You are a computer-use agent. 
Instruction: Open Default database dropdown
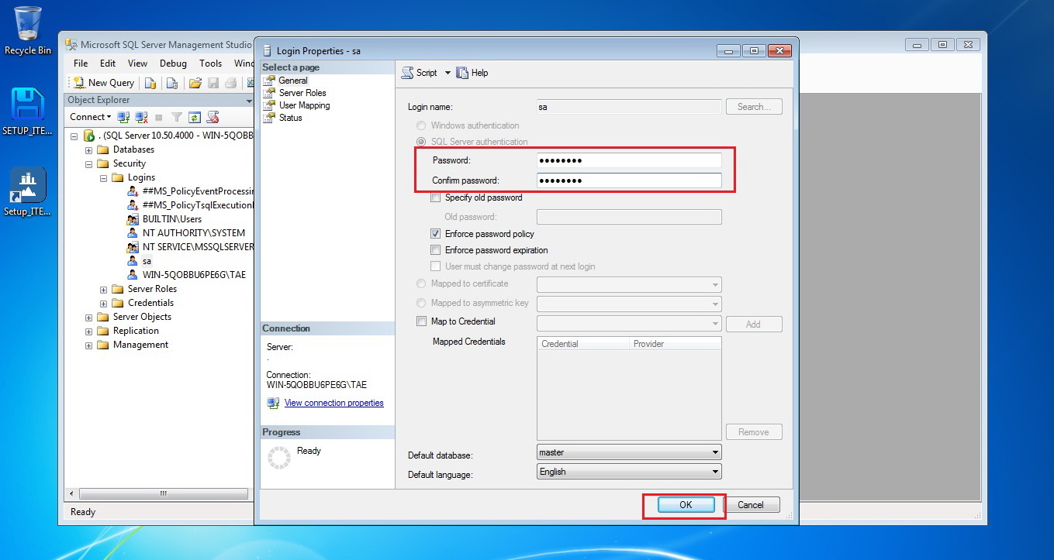pyautogui.click(x=629, y=452)
